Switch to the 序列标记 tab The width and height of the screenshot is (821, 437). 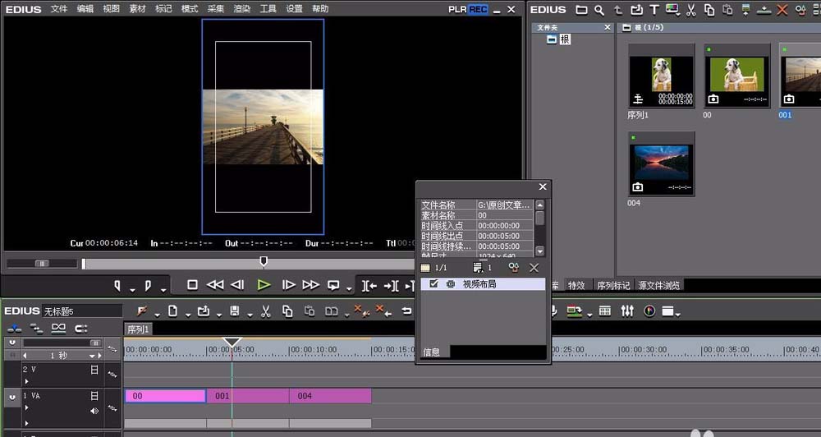612,285
